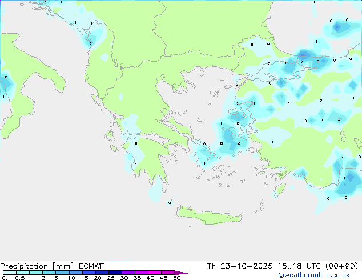Viewport: 362px width, 280px height.
Task: Click the '(00+90)' forecast offset text
Action: (341, 266)
